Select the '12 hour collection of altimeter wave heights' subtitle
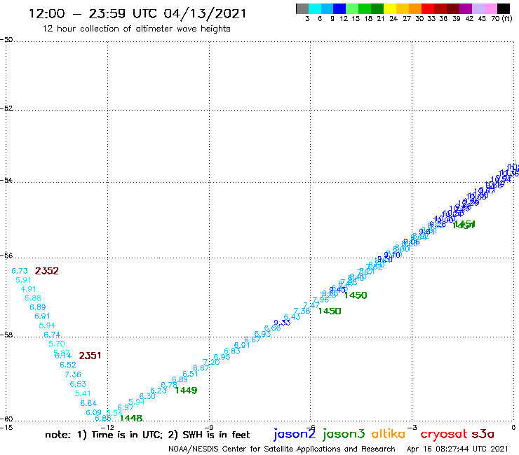Screen dimensions: 519x455 pos(136,29)
